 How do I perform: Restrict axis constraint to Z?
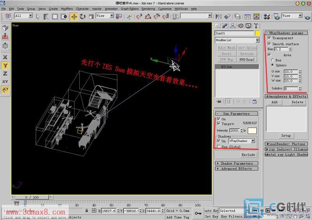pos(5,73)
